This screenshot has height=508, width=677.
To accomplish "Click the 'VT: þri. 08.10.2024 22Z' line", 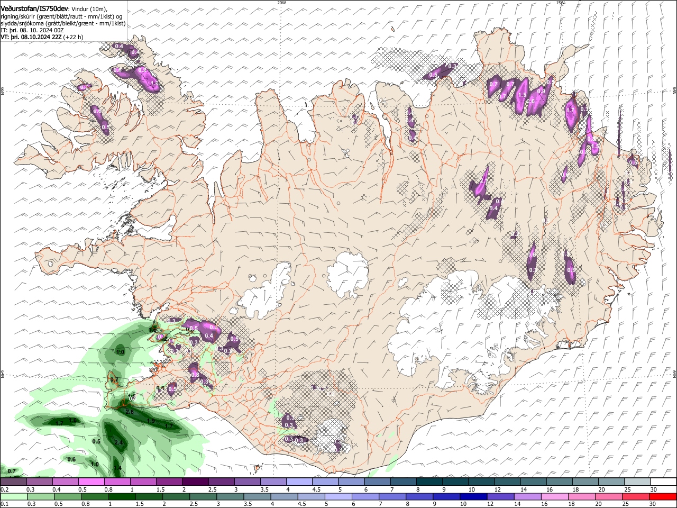I will [x=32, y=37].
